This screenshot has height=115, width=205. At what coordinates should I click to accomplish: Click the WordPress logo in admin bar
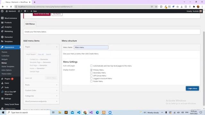pos(2,11)
